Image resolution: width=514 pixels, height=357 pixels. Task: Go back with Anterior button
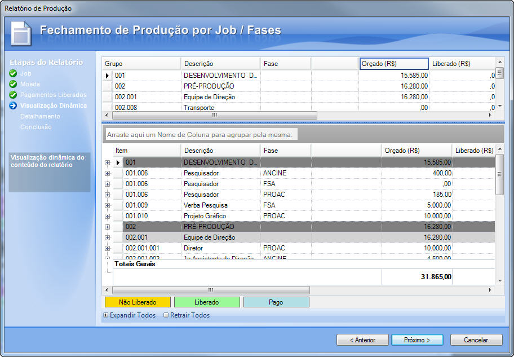point(362,340)
